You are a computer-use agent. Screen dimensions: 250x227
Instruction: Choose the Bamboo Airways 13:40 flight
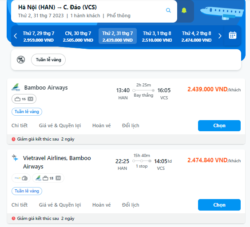coord(219,125)
